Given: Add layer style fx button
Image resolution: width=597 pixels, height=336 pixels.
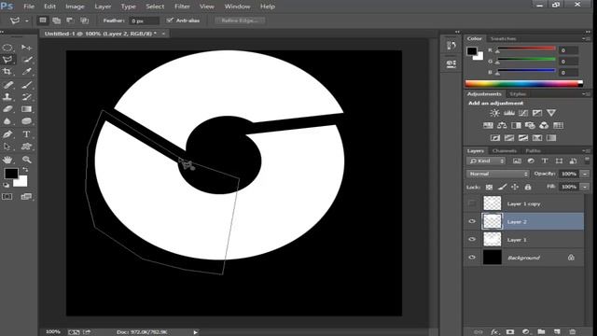Looking at the screenshot, I should pos(494,332).
